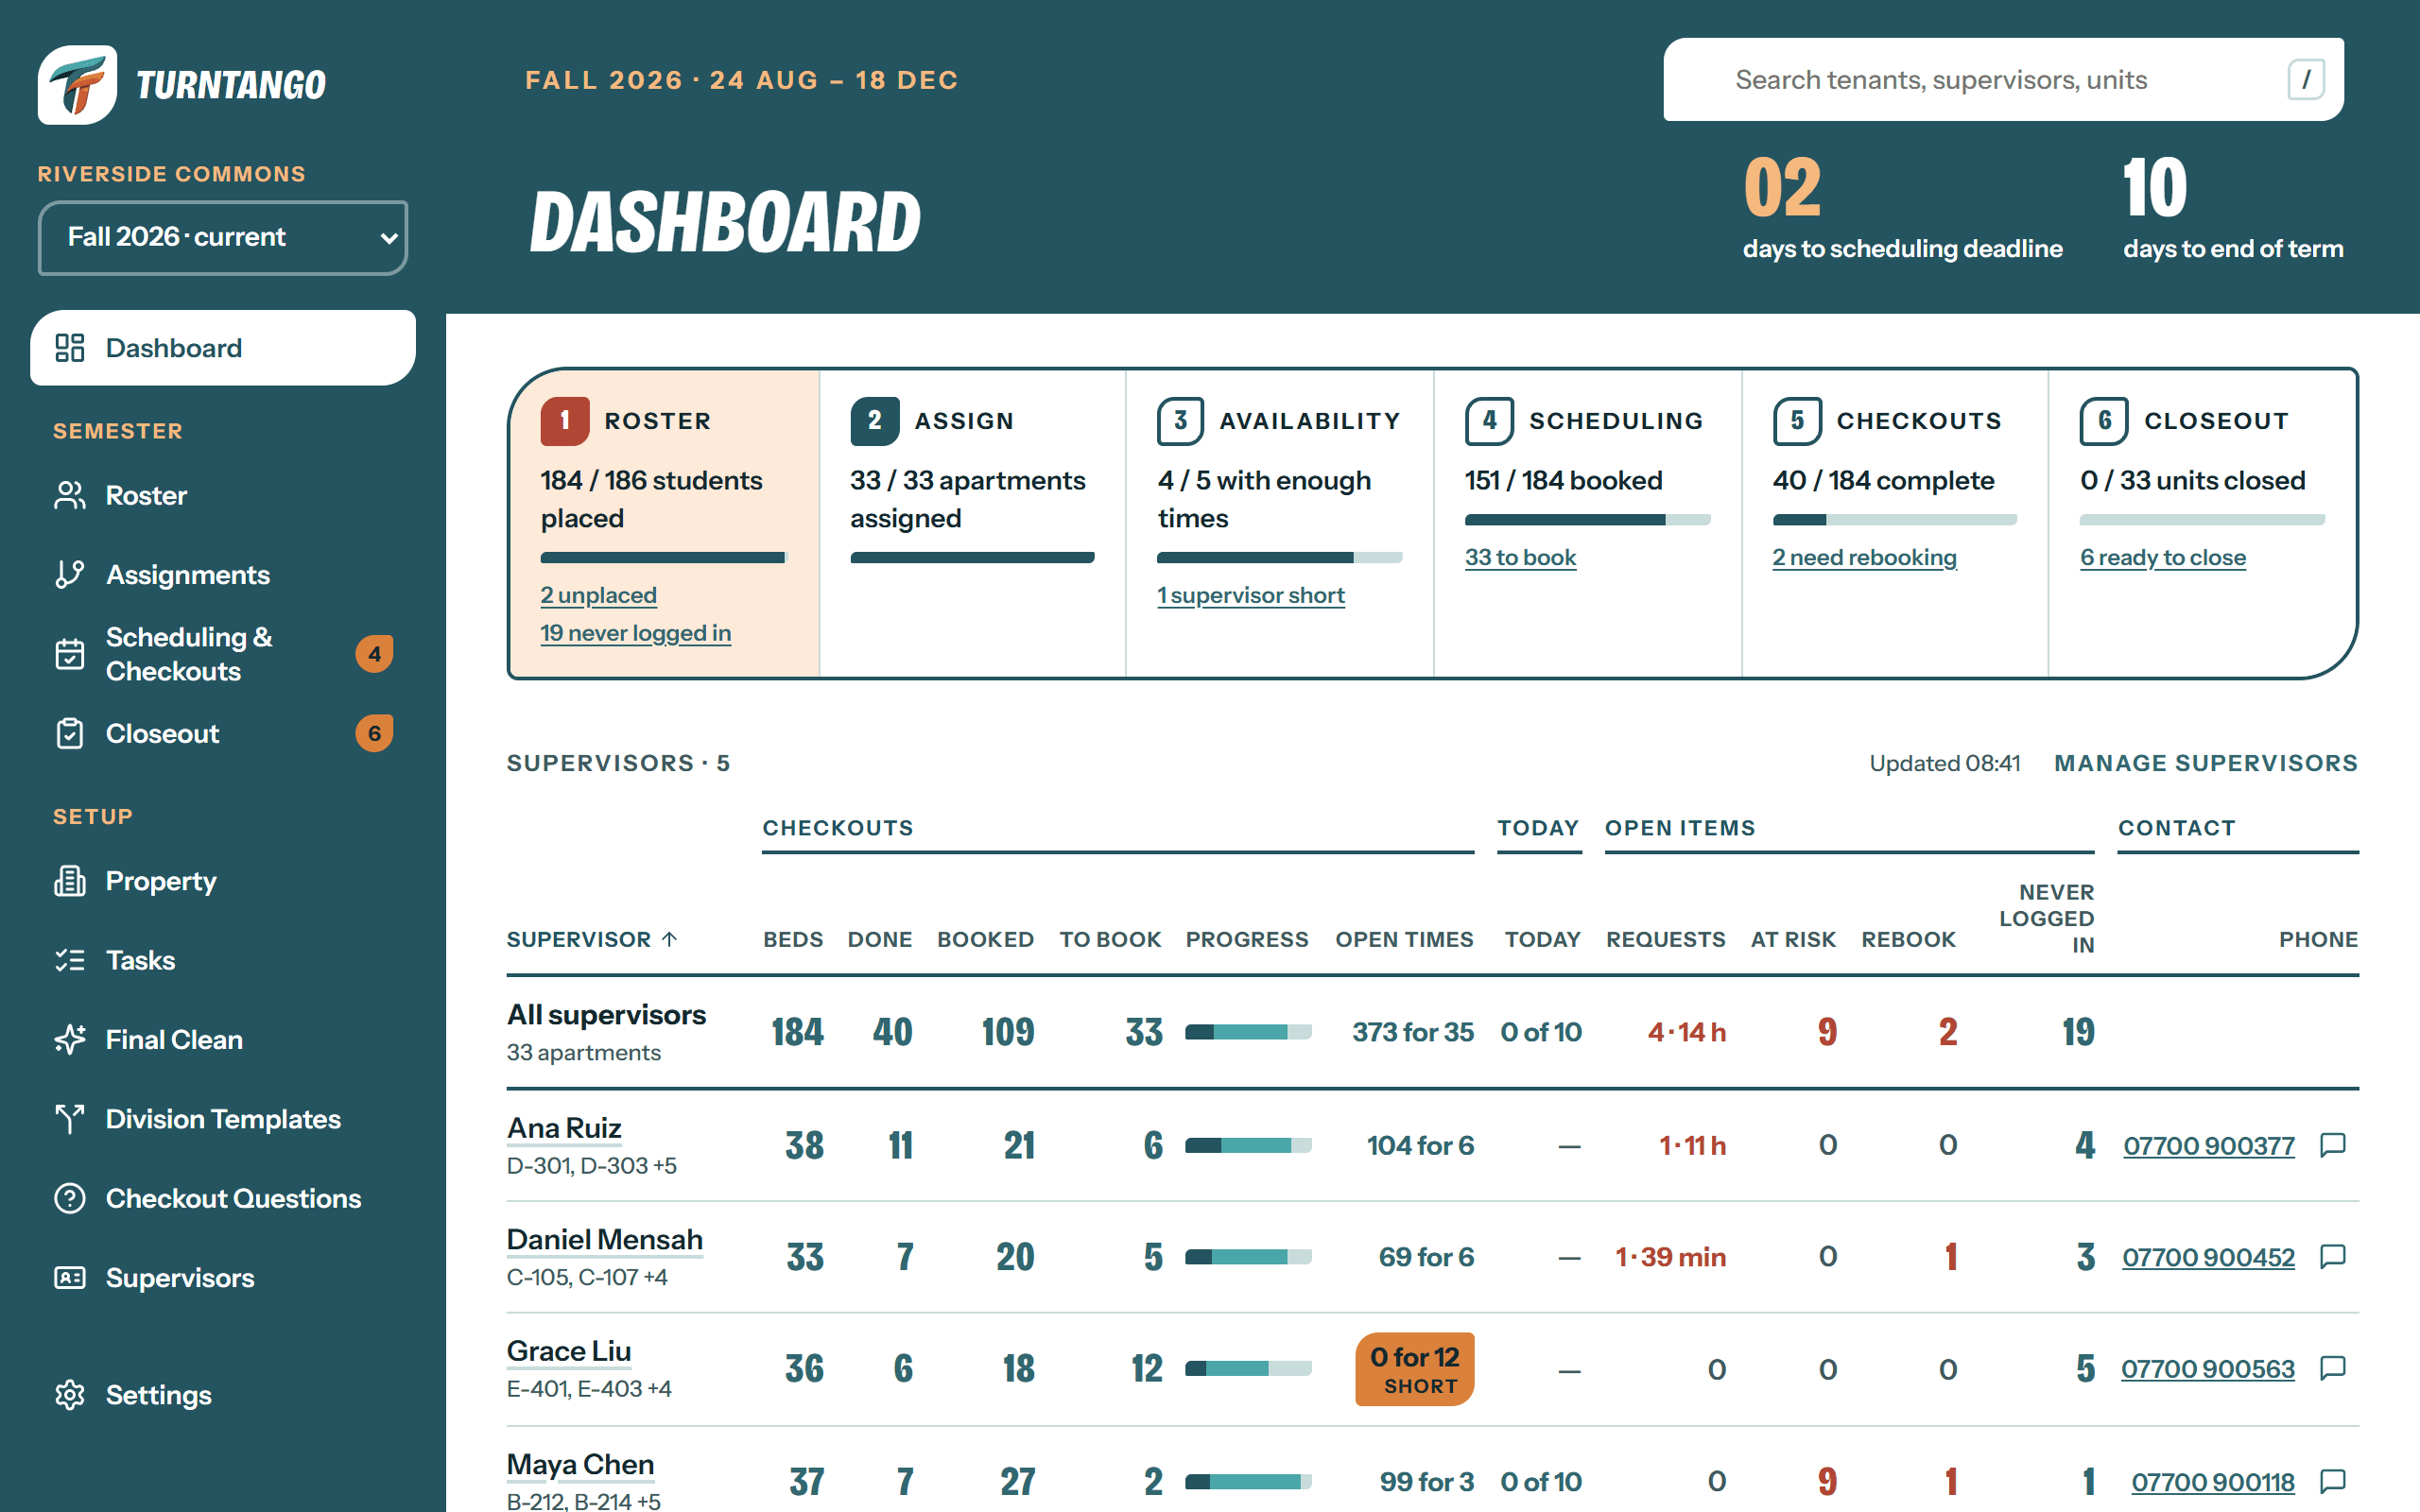Screen dimensions: 2420x1512
Task: Message Daniel Mensah via chat icon
Action: tap(2333, 1257)
